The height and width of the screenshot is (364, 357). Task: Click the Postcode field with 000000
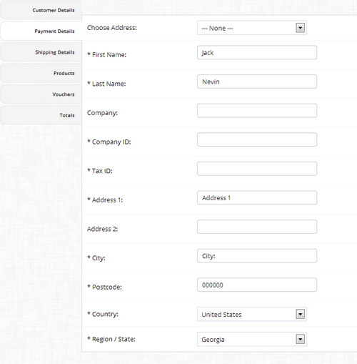257,285
